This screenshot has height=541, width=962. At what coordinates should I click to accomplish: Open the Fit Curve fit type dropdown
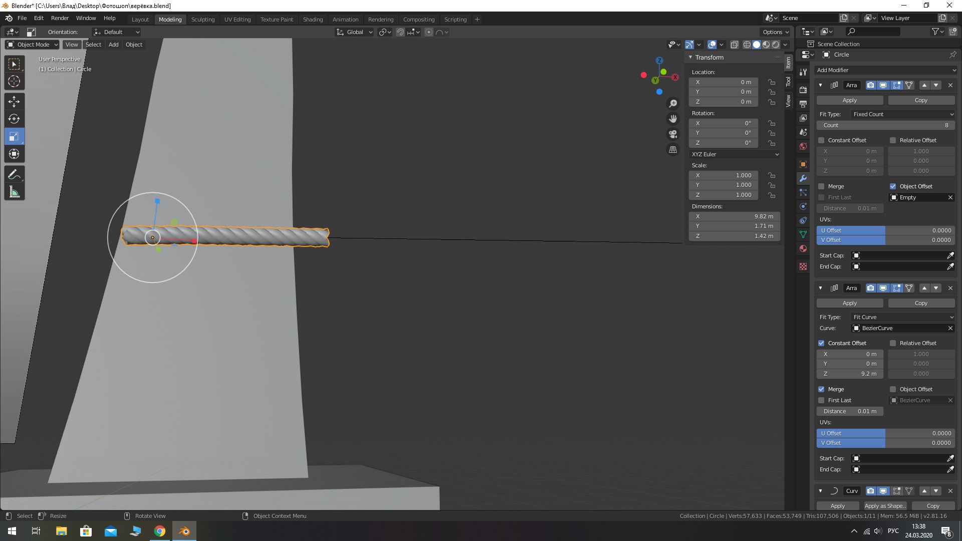(x=903, y=317)
